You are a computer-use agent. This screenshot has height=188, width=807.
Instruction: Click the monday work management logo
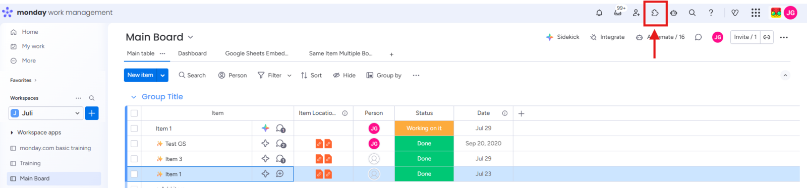(x=57, y=12)
